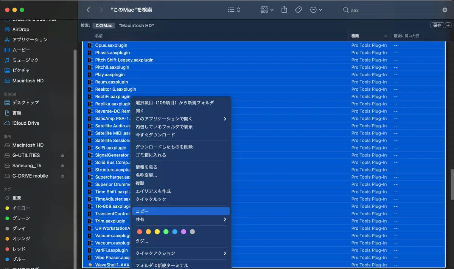Eject the Samsung_T5 drive
The width and height of the screenshot is (454, 269).
click(62, 166)
